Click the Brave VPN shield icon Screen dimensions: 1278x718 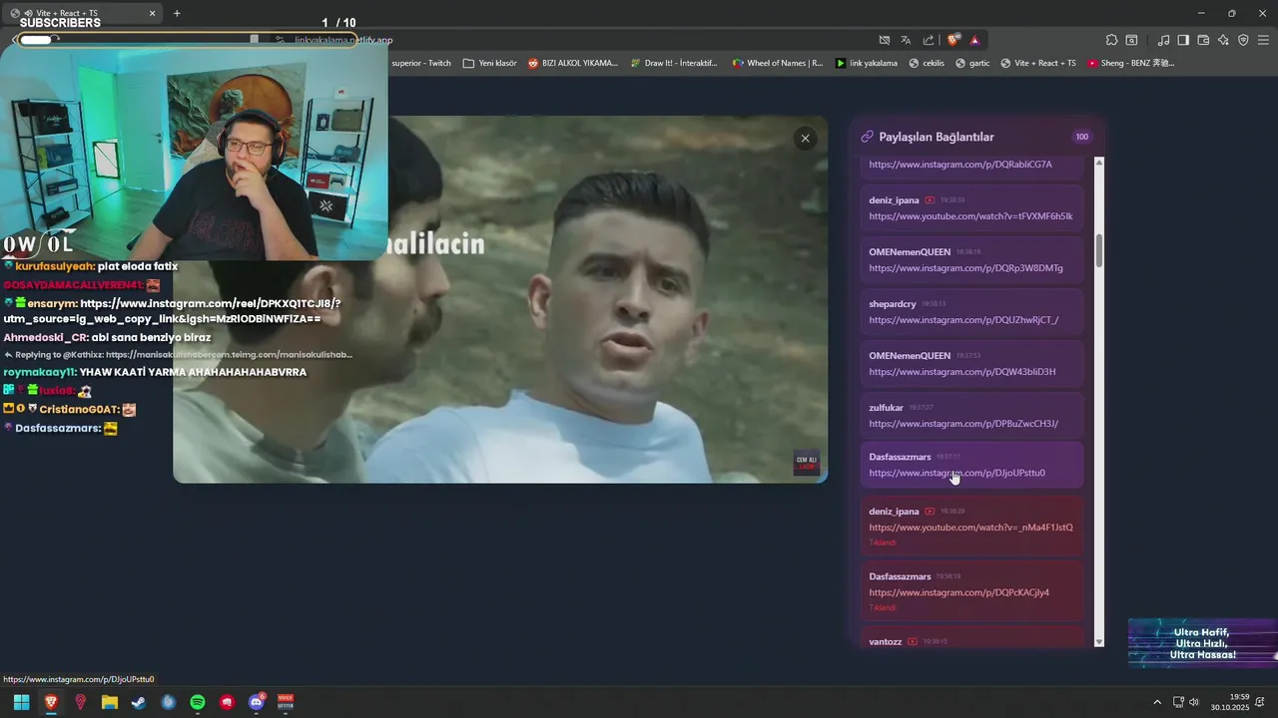[1243, 40]
